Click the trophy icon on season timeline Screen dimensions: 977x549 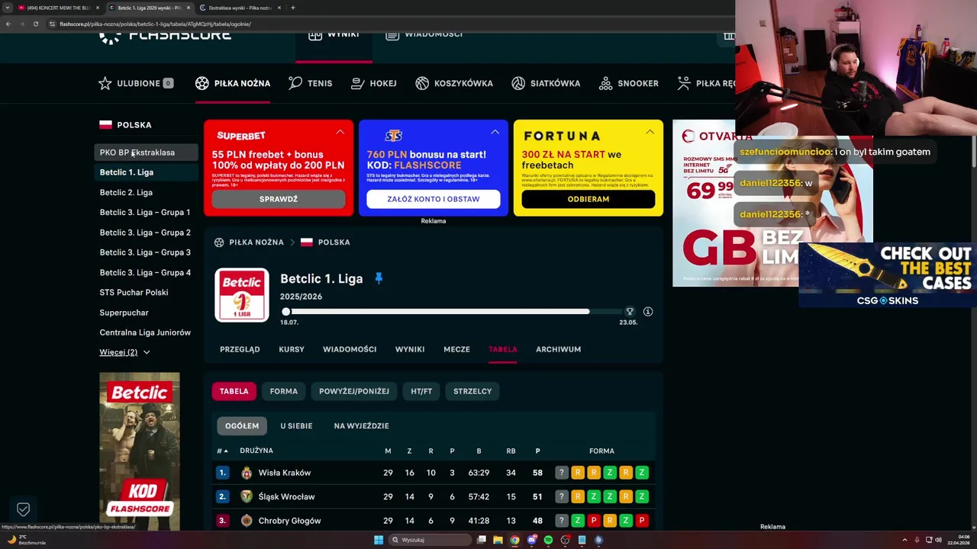[x=630, y=311]
